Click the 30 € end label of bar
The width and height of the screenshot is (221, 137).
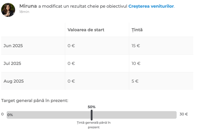point(184,114)
